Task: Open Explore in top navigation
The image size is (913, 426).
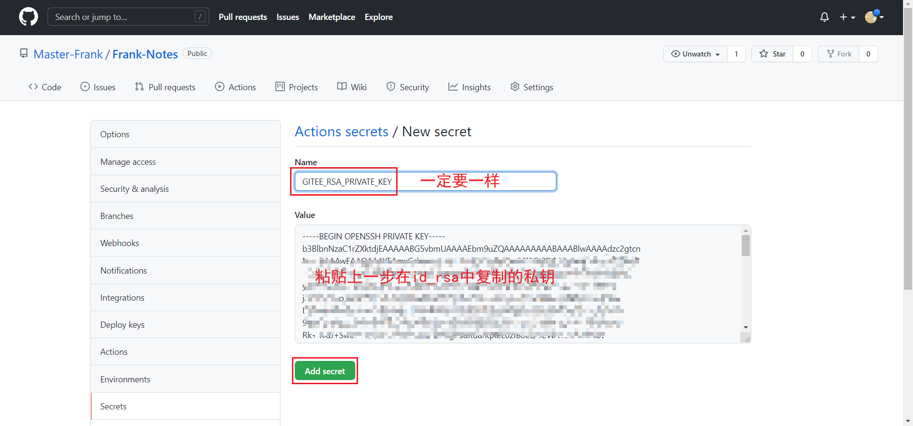Action: tap(379, 17)
